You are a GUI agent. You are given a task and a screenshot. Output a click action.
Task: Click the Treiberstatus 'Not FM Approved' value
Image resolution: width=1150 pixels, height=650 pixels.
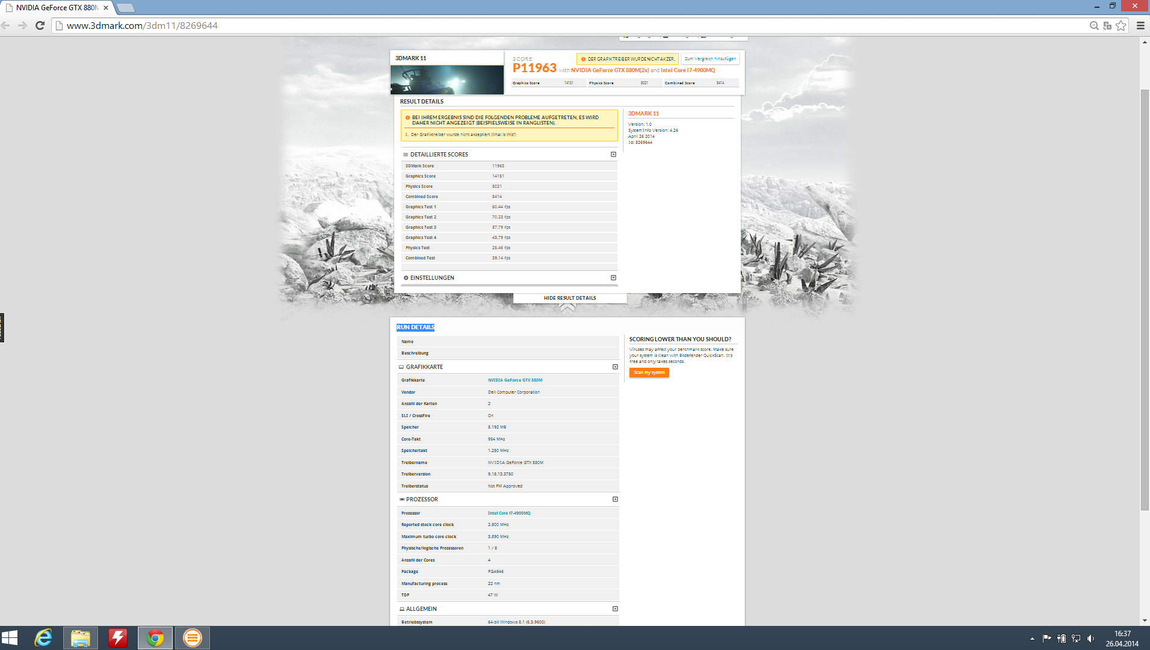pyautogui.click(x=505, y=486)
